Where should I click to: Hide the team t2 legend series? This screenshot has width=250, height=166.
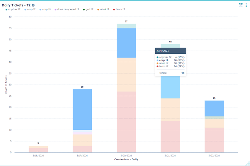[120, 9]
